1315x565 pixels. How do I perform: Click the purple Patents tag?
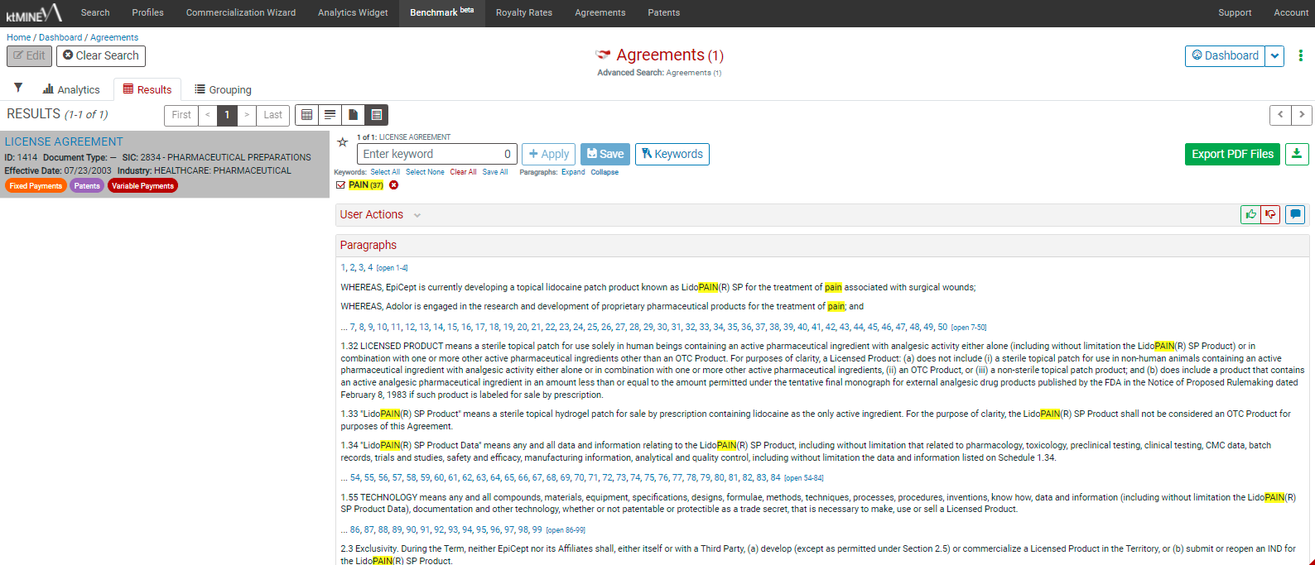(87, 186)
